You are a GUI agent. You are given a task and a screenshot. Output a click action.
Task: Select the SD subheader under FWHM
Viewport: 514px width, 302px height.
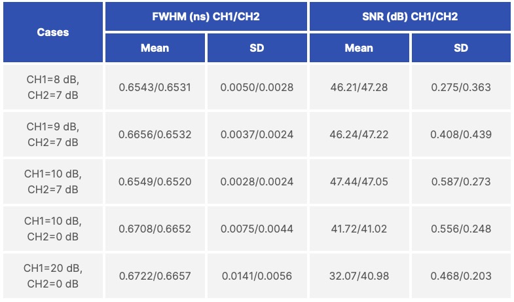[x=257, y=48]
